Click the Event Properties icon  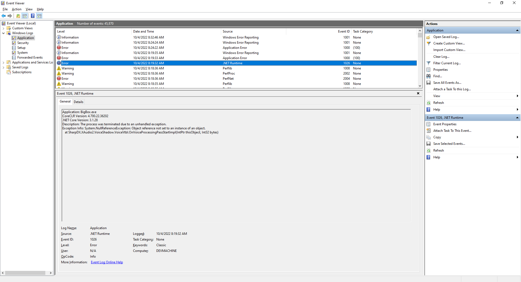(x=428, y=124)
